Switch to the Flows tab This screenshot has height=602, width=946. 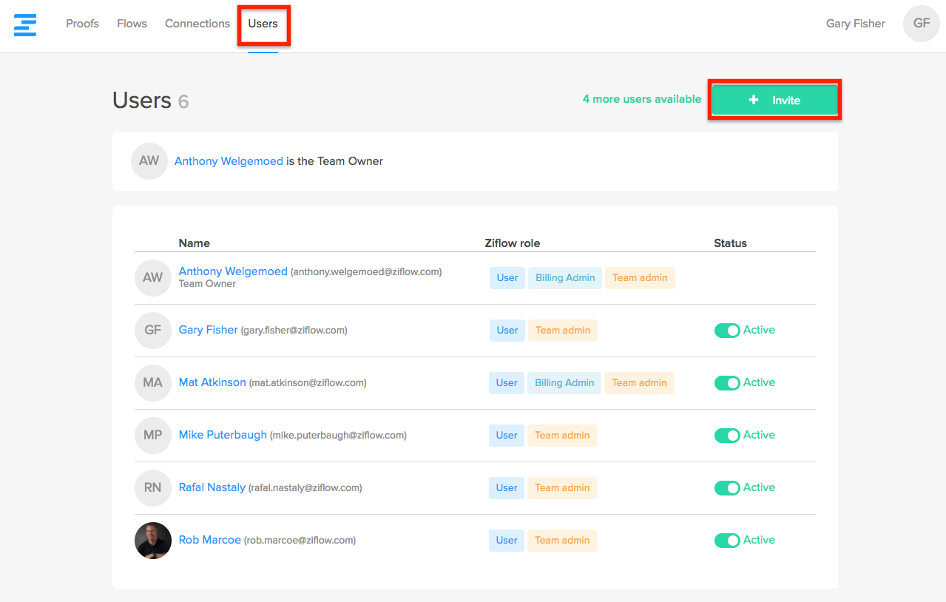pos(132,24)
